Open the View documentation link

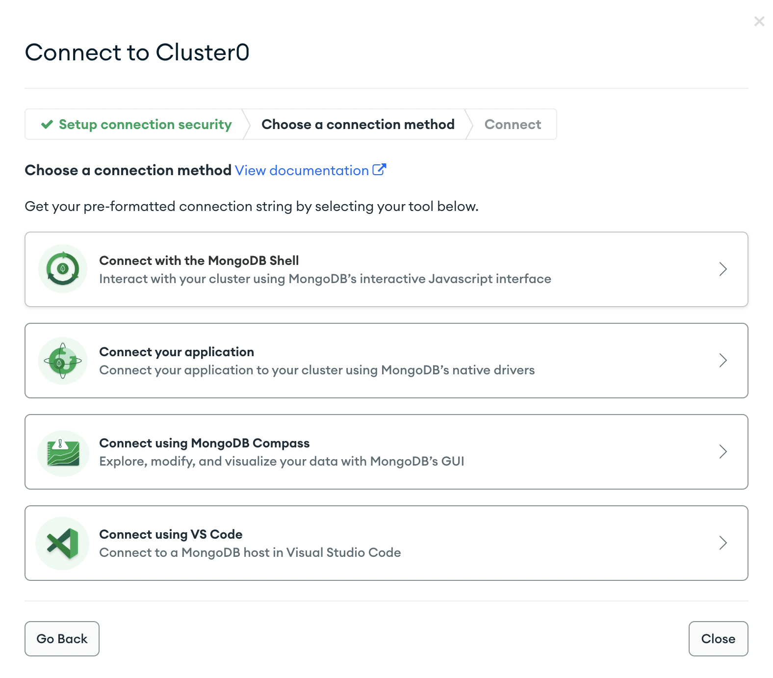pyautogui.click(x=302, y=170)
